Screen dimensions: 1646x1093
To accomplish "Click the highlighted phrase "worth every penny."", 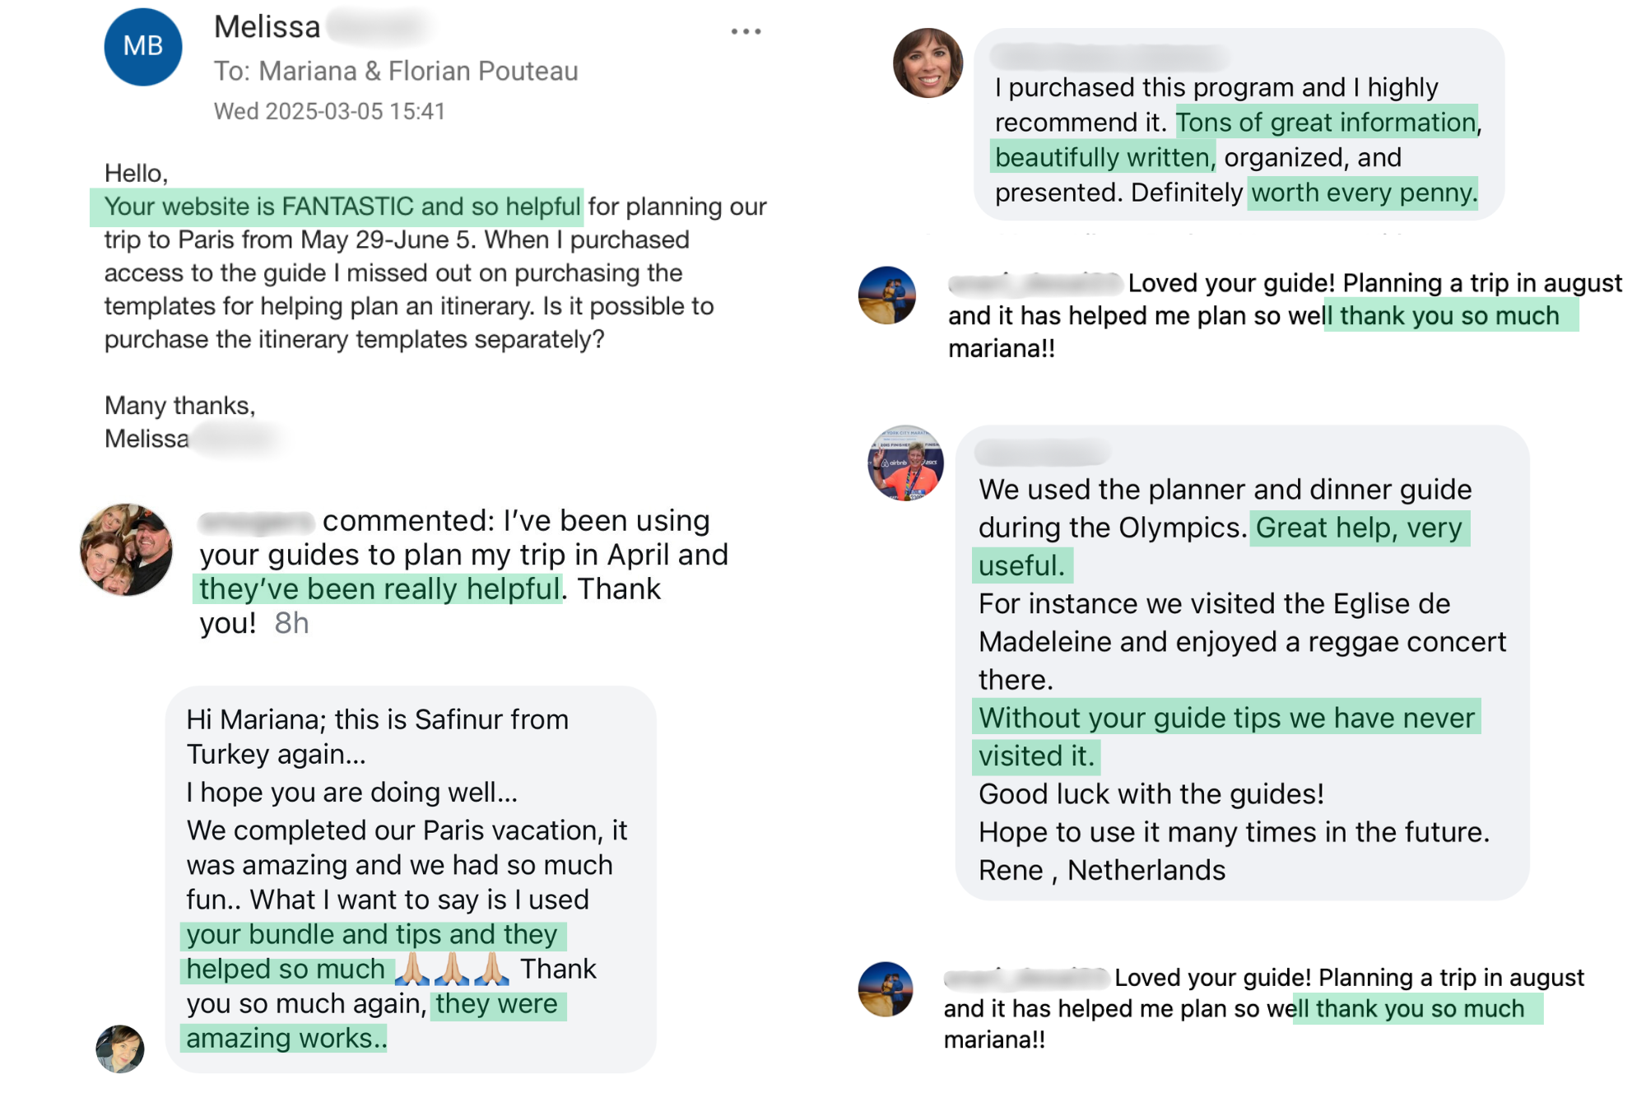I will pos(1363,193).
